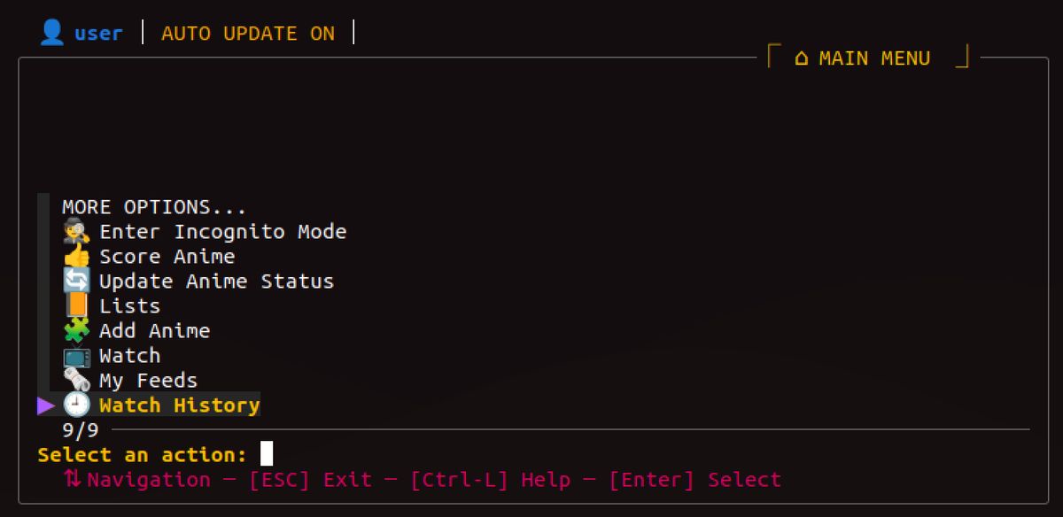Click the MAIN MENU title label
The width and height of the screenshot is (1063, 517).
coord(873,58)
